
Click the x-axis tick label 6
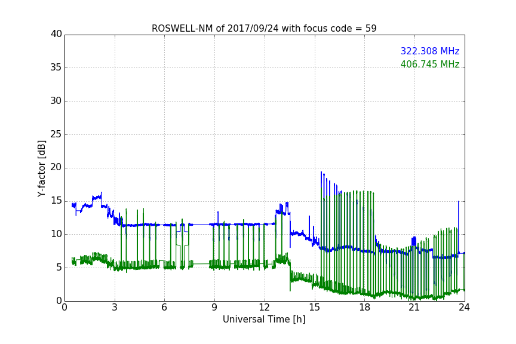click(165, 308)
